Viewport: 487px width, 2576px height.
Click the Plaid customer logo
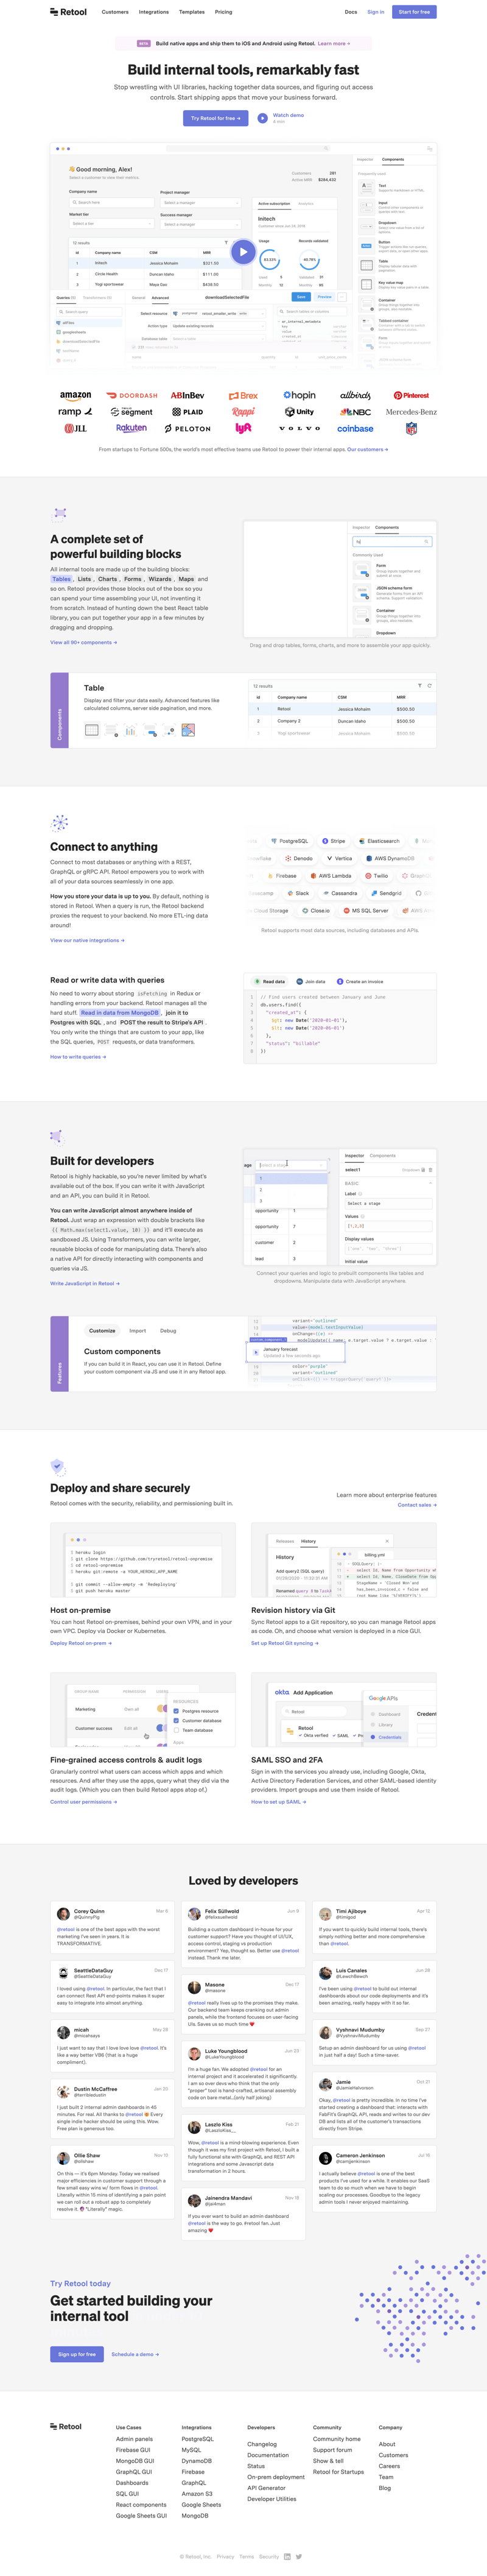[187, 412]
